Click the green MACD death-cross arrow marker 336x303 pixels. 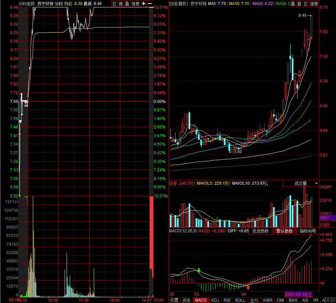coord(199,270)
